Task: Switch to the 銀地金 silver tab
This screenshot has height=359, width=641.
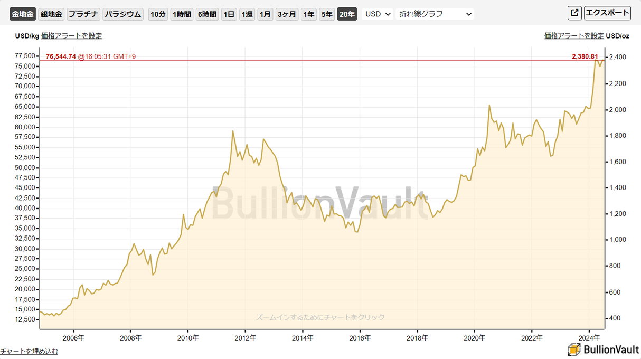Action: pyautogui.click(x=51, y=14)
